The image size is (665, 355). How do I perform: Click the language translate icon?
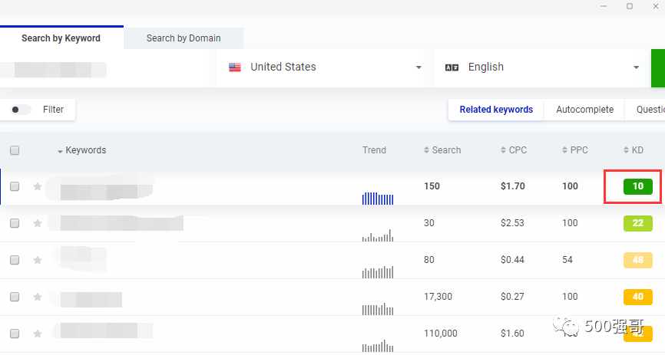click(x=452, y=67)
